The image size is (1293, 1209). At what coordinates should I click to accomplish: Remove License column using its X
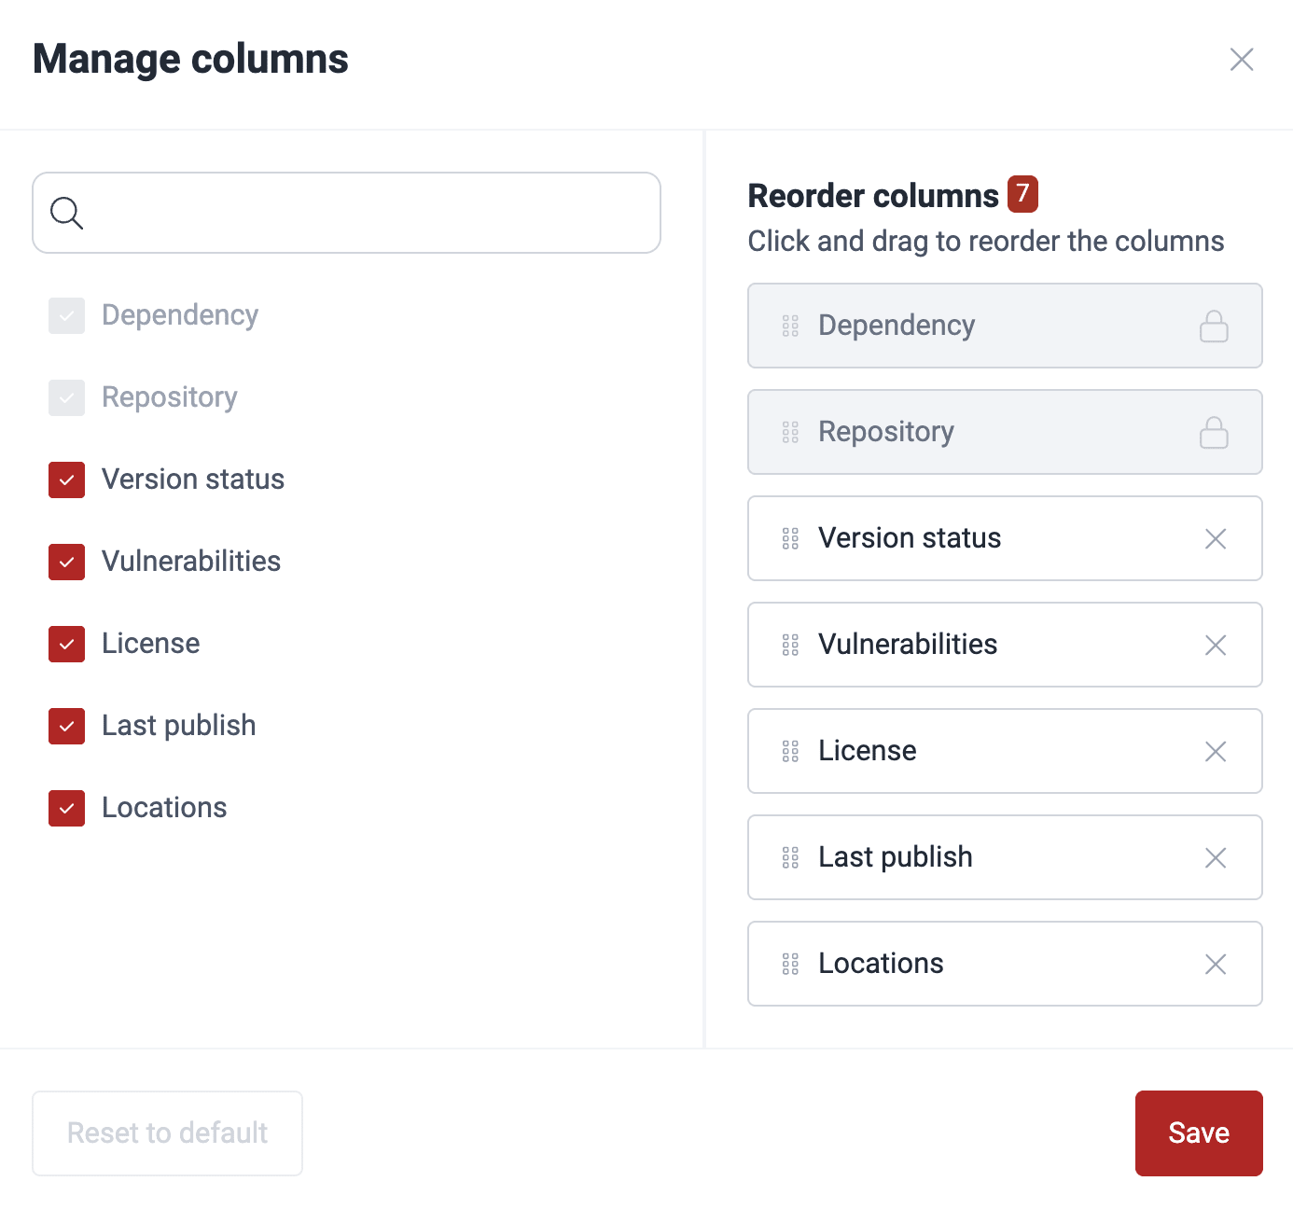click(1215, 751)
